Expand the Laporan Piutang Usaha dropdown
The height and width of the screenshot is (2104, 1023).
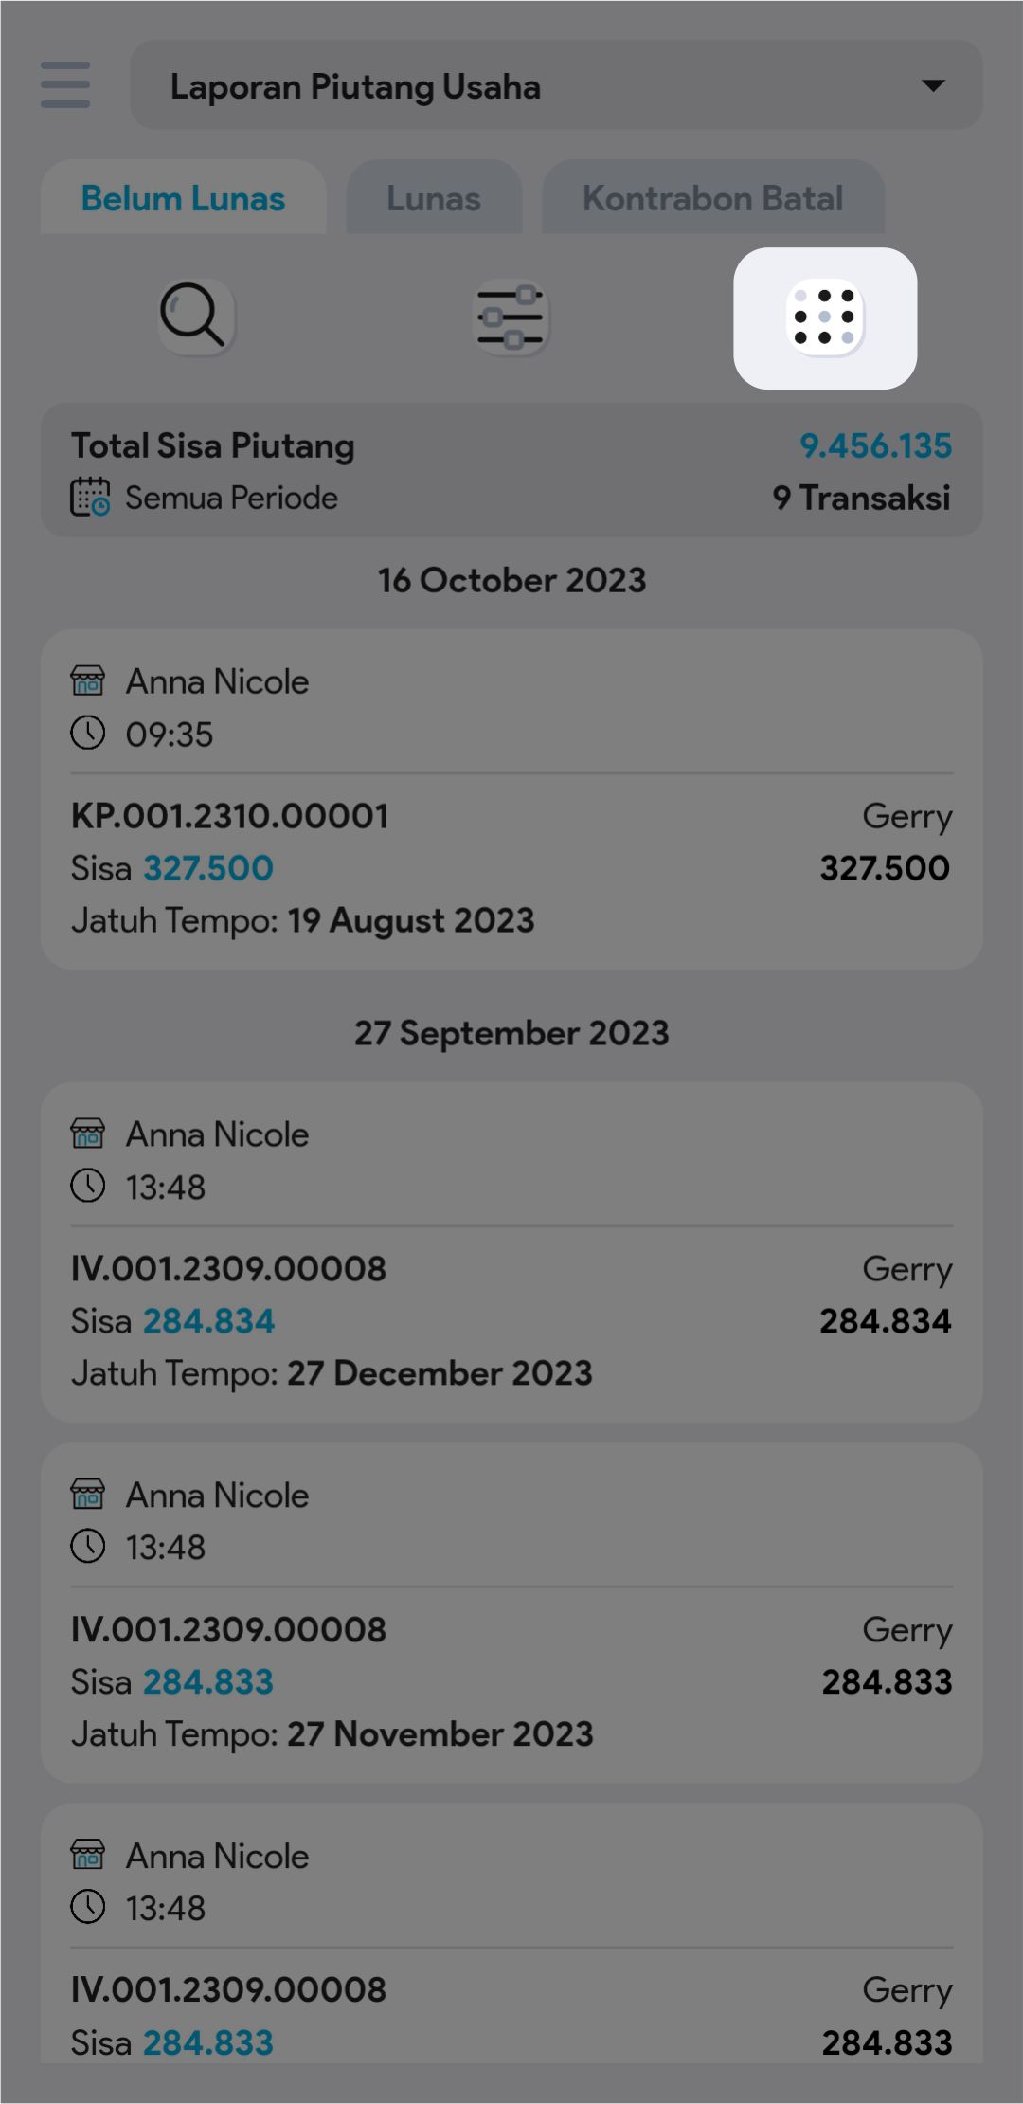(x=933, y=86)
